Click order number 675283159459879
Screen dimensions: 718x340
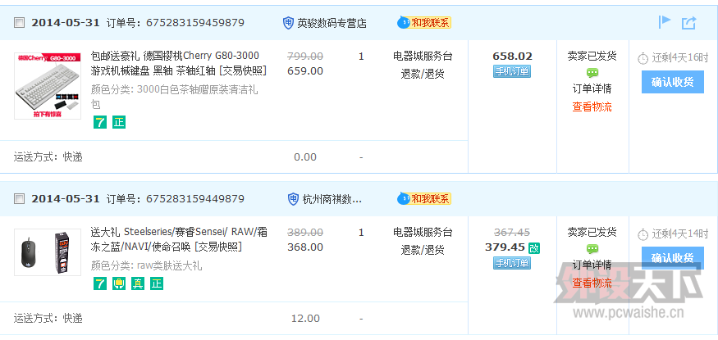[195, 23]
